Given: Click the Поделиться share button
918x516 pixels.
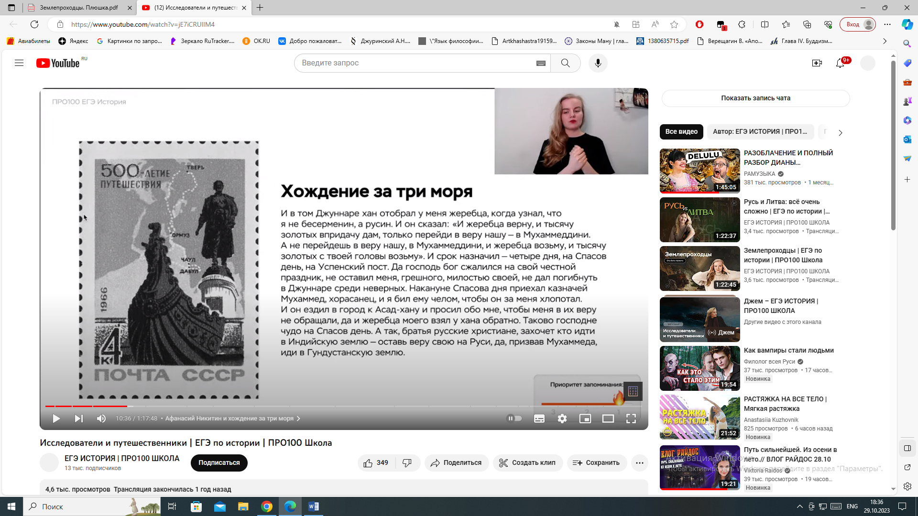Looking at the screenshot, I should pyautogui.click(x=456, y=462).
